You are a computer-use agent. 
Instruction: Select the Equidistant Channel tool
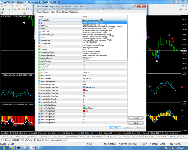24,13
